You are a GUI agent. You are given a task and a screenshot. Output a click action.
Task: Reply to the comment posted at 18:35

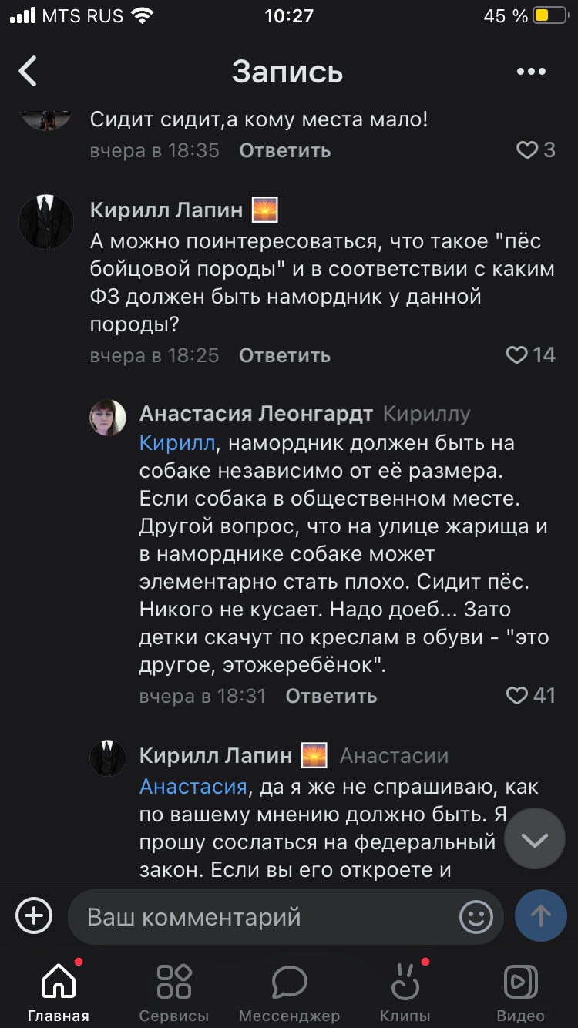(284, 150)
